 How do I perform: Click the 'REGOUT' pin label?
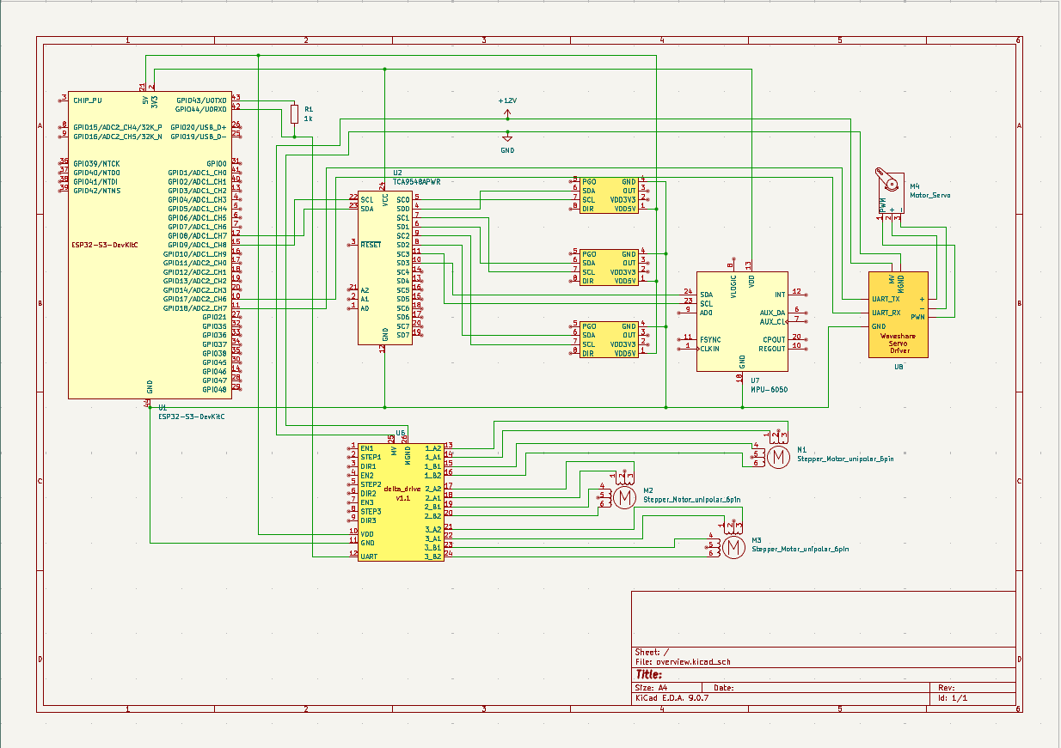pos(773,349)
